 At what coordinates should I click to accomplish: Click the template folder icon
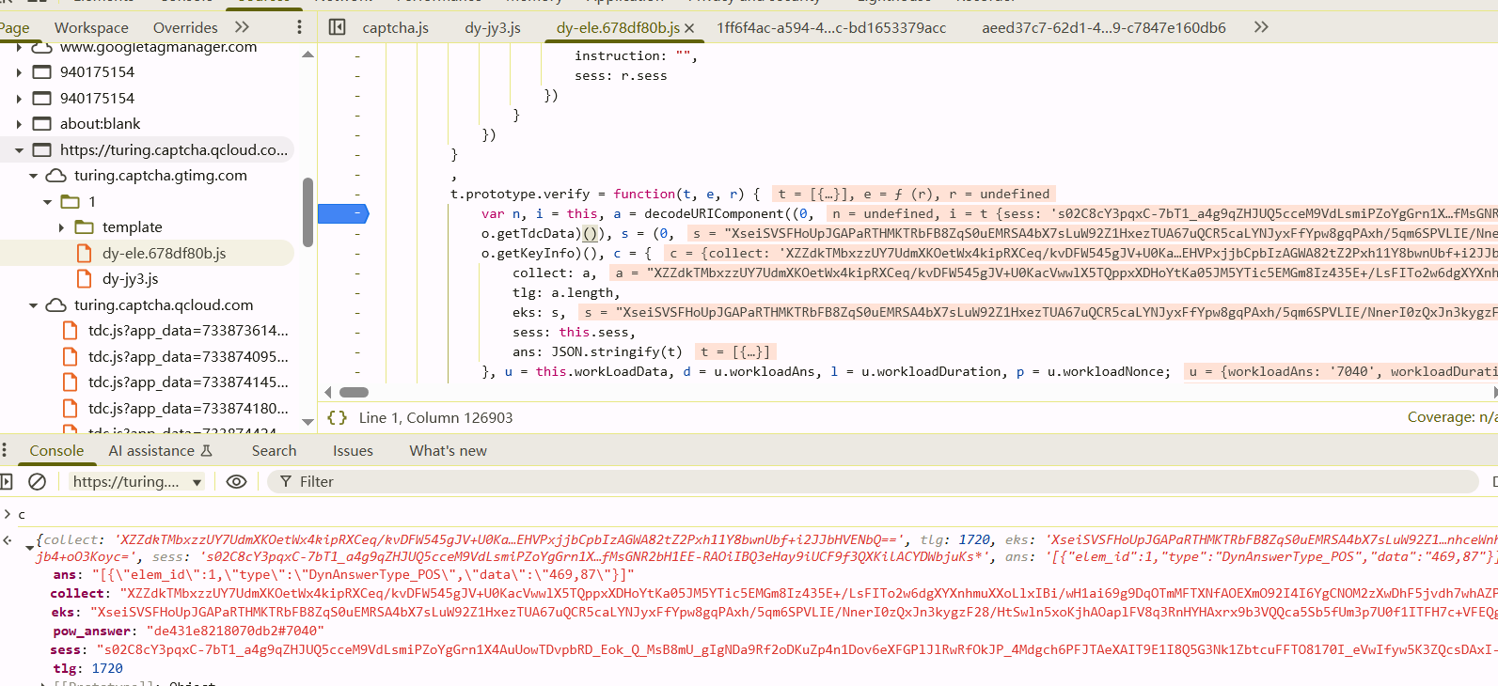click(85, 227)
